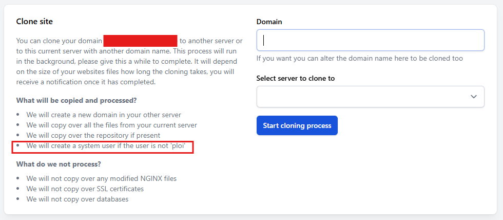Viewport: 503px width, 220px height.
Task: Click the red redacted domain name block
Action: (x=140, y=41)
